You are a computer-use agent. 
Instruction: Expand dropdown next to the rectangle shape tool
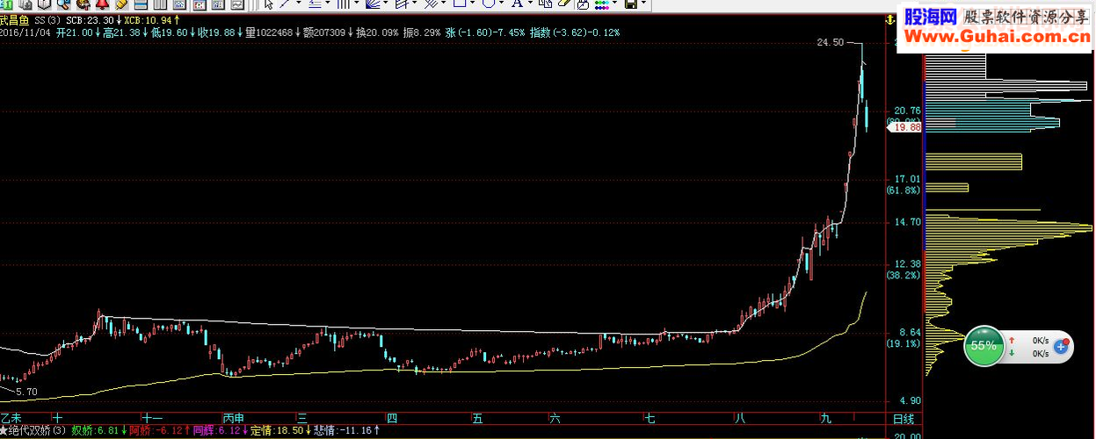point(472,4)
